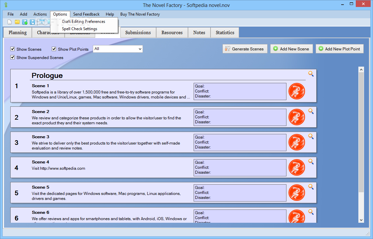Open a novel with the folder icon

(x=17, y=22)
